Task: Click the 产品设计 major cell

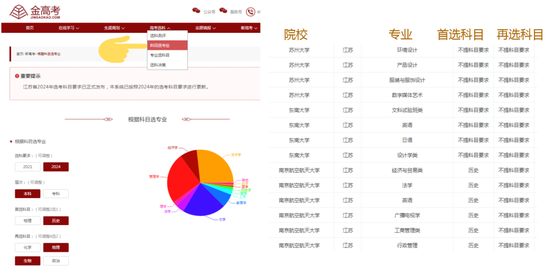Action: tap(407, 65)
